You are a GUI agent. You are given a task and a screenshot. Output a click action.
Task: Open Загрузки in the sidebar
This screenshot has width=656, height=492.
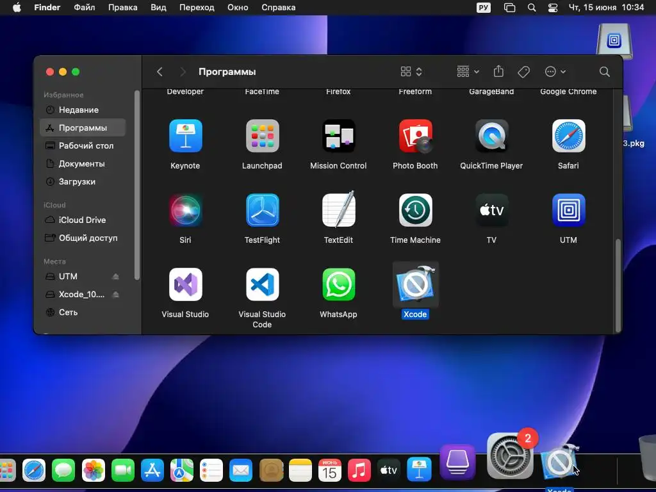[x=83, y=181]
